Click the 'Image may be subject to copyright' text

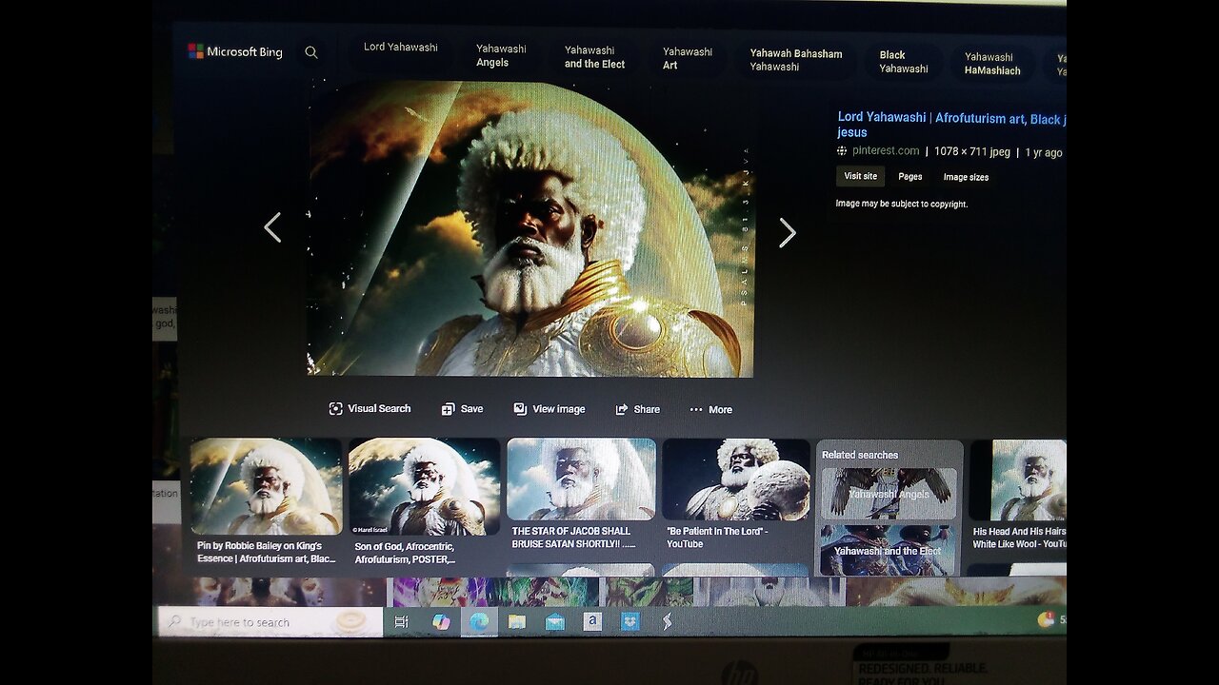pos(901,204)
